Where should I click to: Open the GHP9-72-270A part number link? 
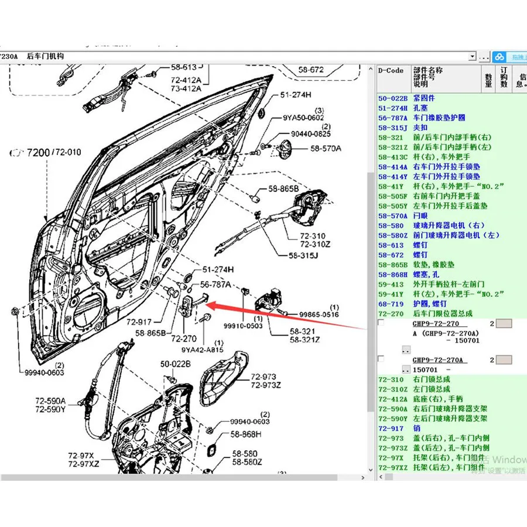tap(437, 360)
